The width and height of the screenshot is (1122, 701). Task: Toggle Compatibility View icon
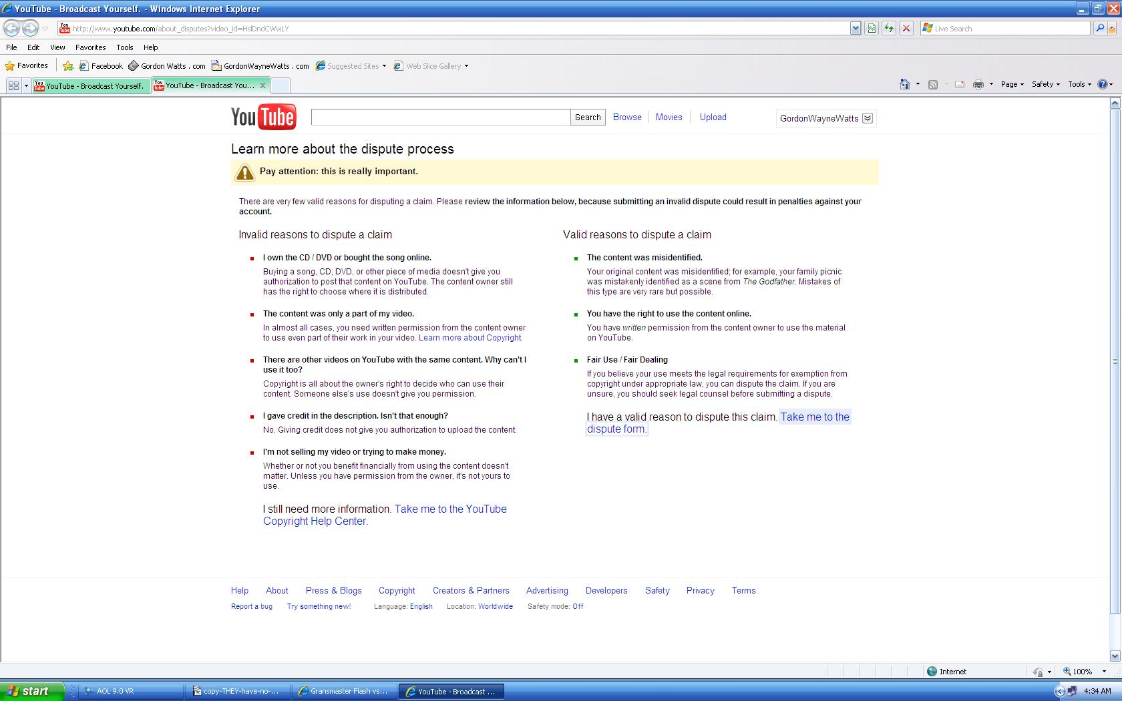click(x=872, y=29)
